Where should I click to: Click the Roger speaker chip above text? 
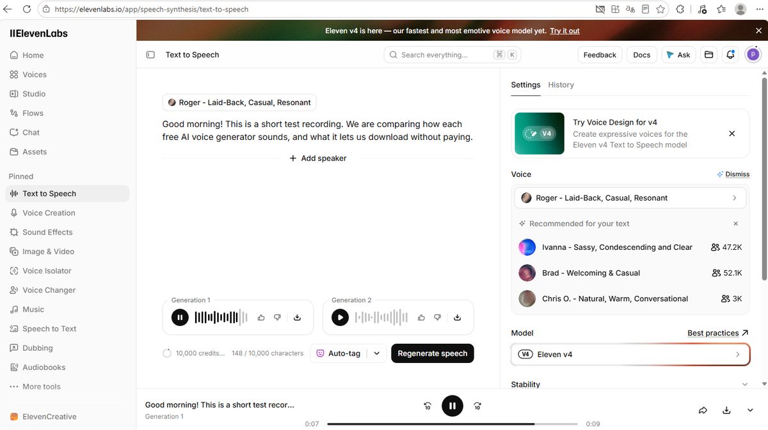[x=239, y=102]
